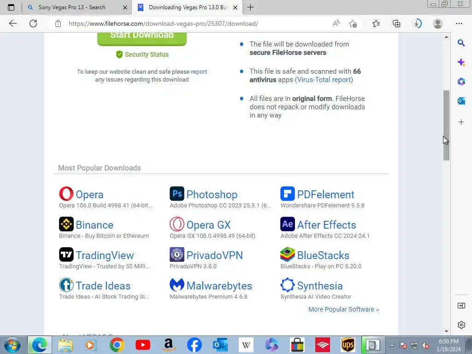Show hidden tray icons arrow
The width and height of the screenshot is (472, 354).
point(392,345)
